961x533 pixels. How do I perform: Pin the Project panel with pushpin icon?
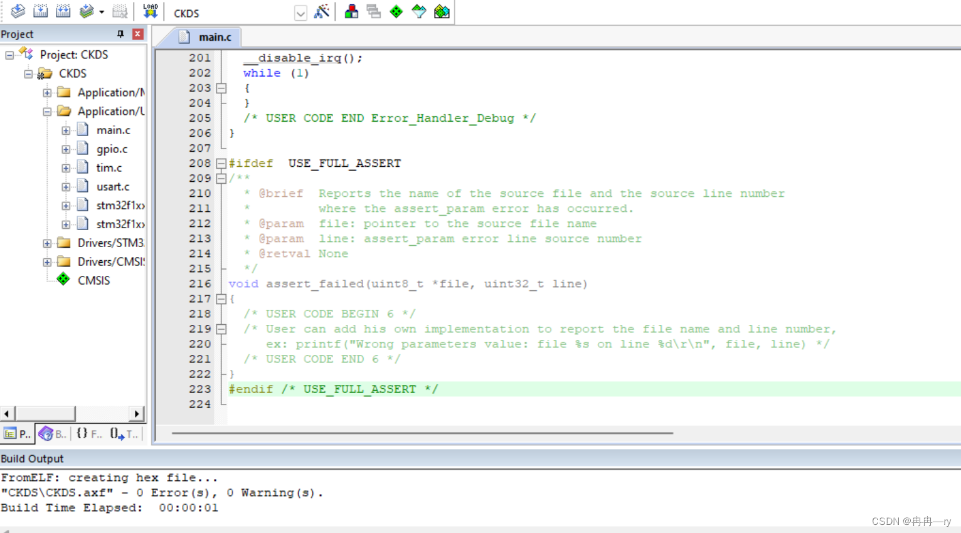tap(120, 34)
